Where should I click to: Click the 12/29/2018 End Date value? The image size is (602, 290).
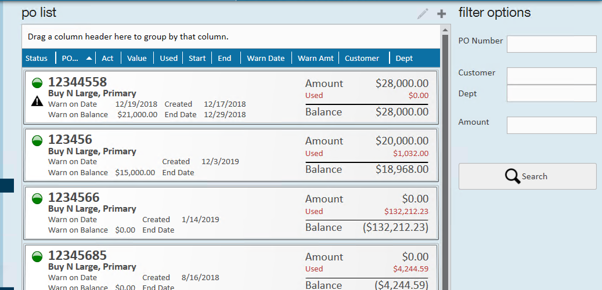point(225,114)
